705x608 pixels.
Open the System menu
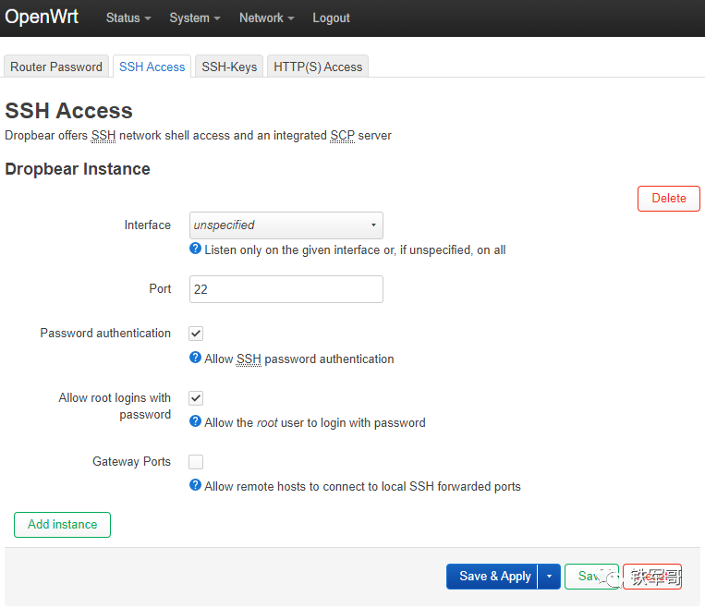[195, 18]
